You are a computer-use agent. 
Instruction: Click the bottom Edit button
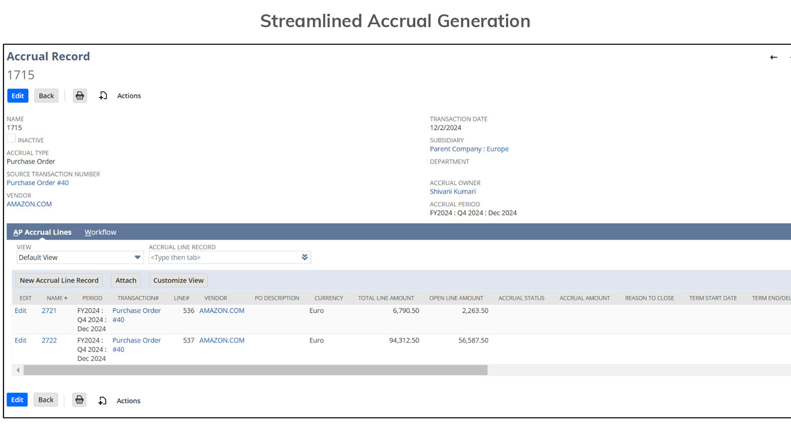pyautogui.click(x=17, y=400)
